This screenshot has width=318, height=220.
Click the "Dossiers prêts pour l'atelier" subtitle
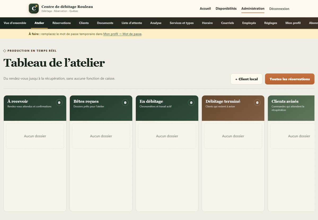[x=89, y=106]
